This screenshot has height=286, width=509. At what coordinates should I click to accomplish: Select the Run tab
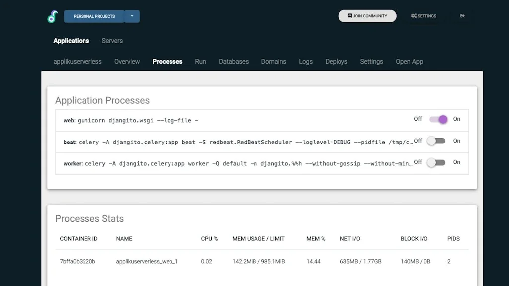point(200,61)
